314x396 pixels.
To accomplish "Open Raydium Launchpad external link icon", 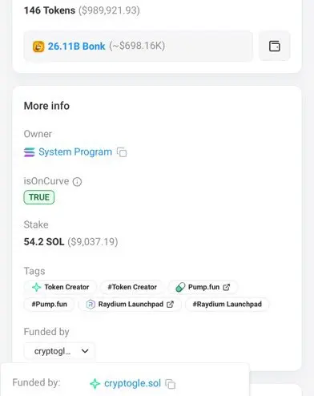I will click(170, 304).
